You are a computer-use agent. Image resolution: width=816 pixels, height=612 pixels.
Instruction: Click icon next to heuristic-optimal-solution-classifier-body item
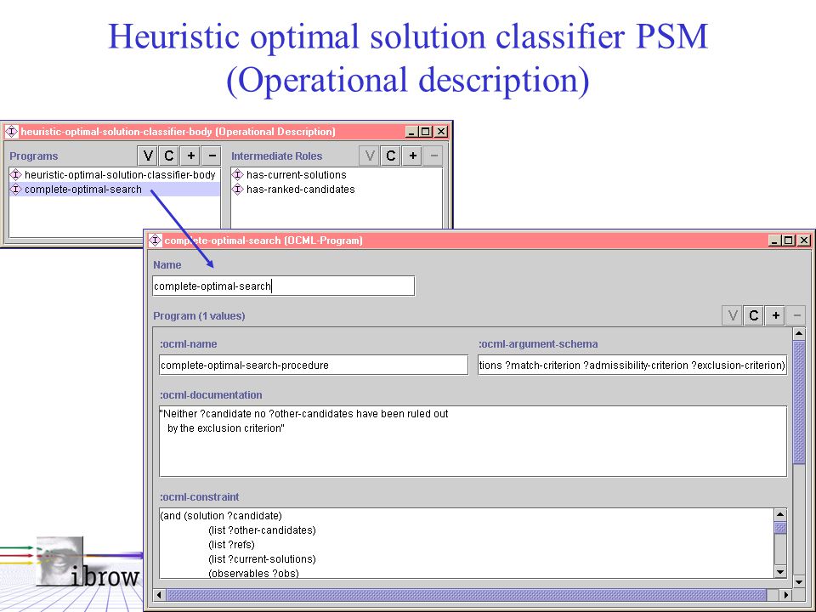(16, 175)
